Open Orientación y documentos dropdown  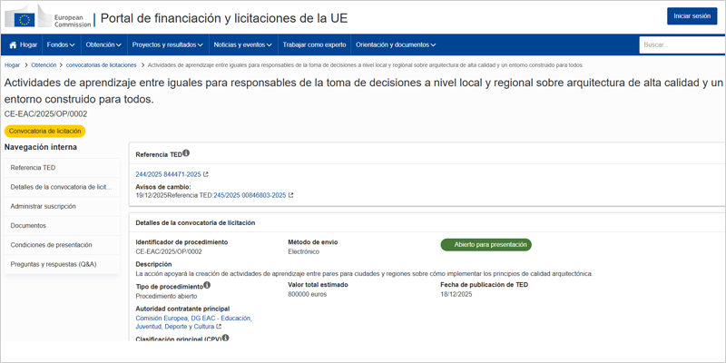[x=396, y=44]
